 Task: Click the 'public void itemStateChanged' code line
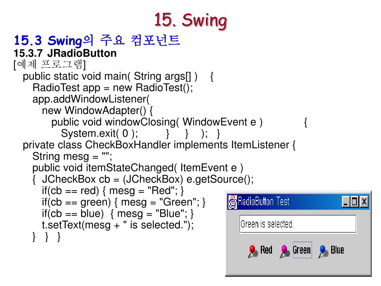point(138,168)
